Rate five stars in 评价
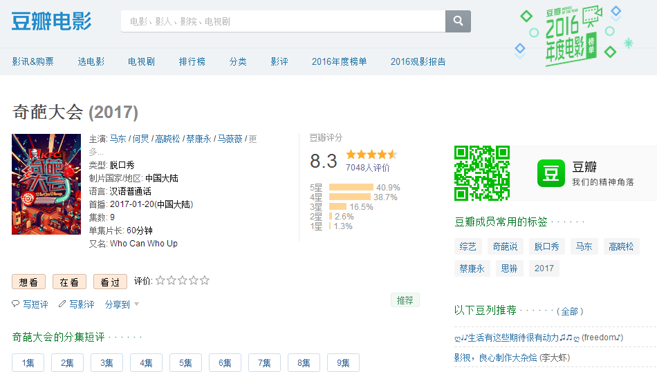 pos(205,280)
